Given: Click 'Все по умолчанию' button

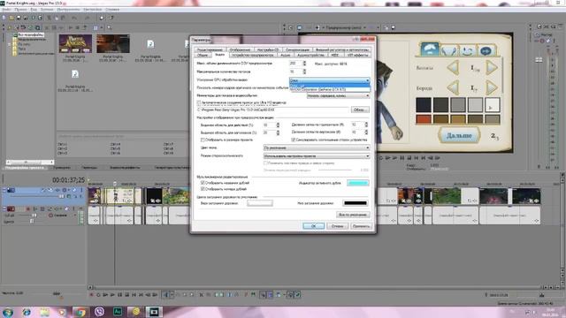Looking at the screenshot, I should pyautogui.click(x=353, y=215).
